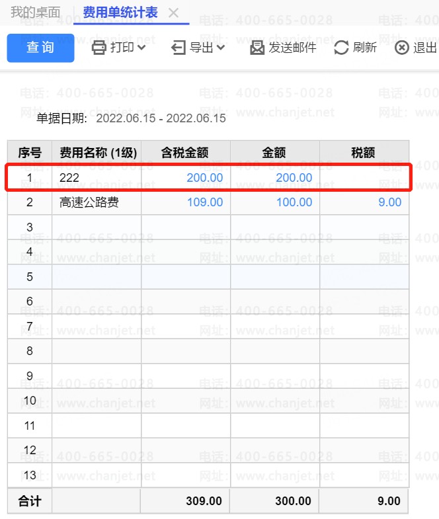The width and height of the screenshot is (439, 519).
Task: Open the 200.00 含税金额 link in row 1
Action: pos(205,178)
